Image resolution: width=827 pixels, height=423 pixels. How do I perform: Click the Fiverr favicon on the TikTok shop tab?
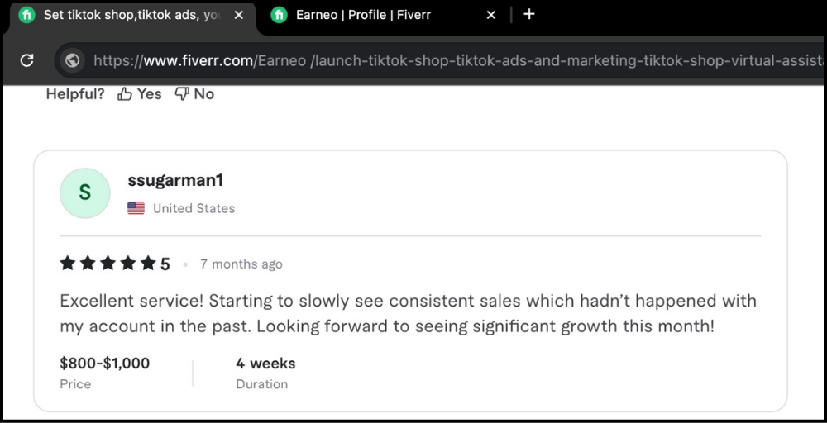26,15
